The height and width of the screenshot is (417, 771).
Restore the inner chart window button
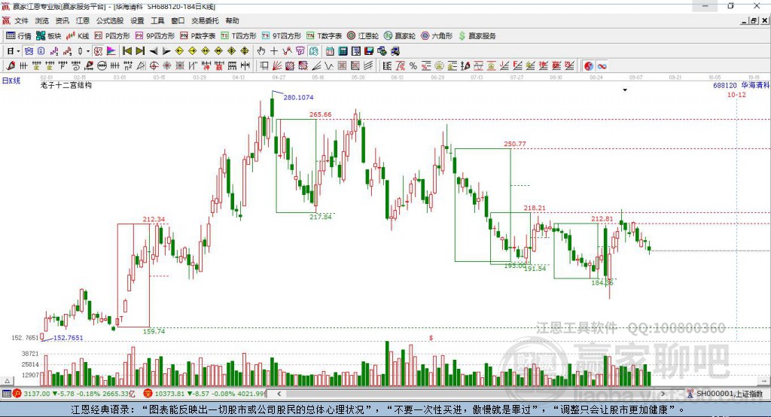click(754, 20)
